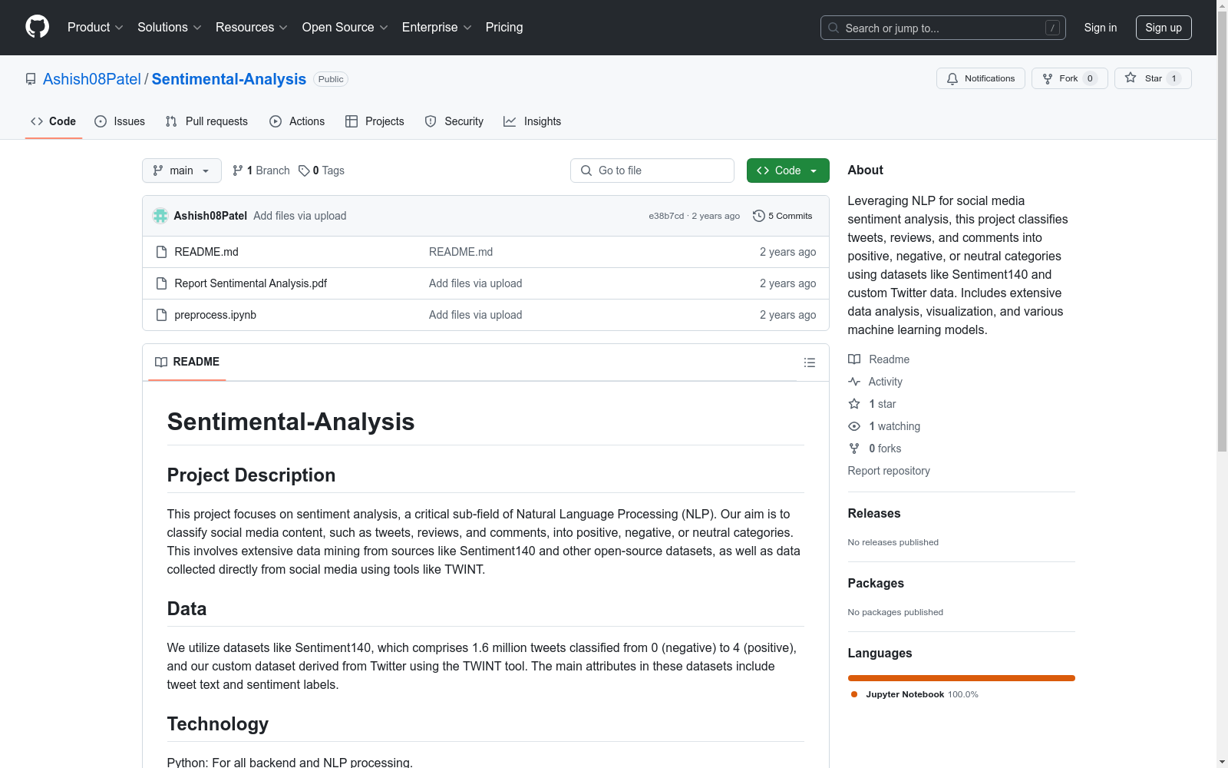
Task: Click the Readme link in About
Action: (x=889, y=359)
